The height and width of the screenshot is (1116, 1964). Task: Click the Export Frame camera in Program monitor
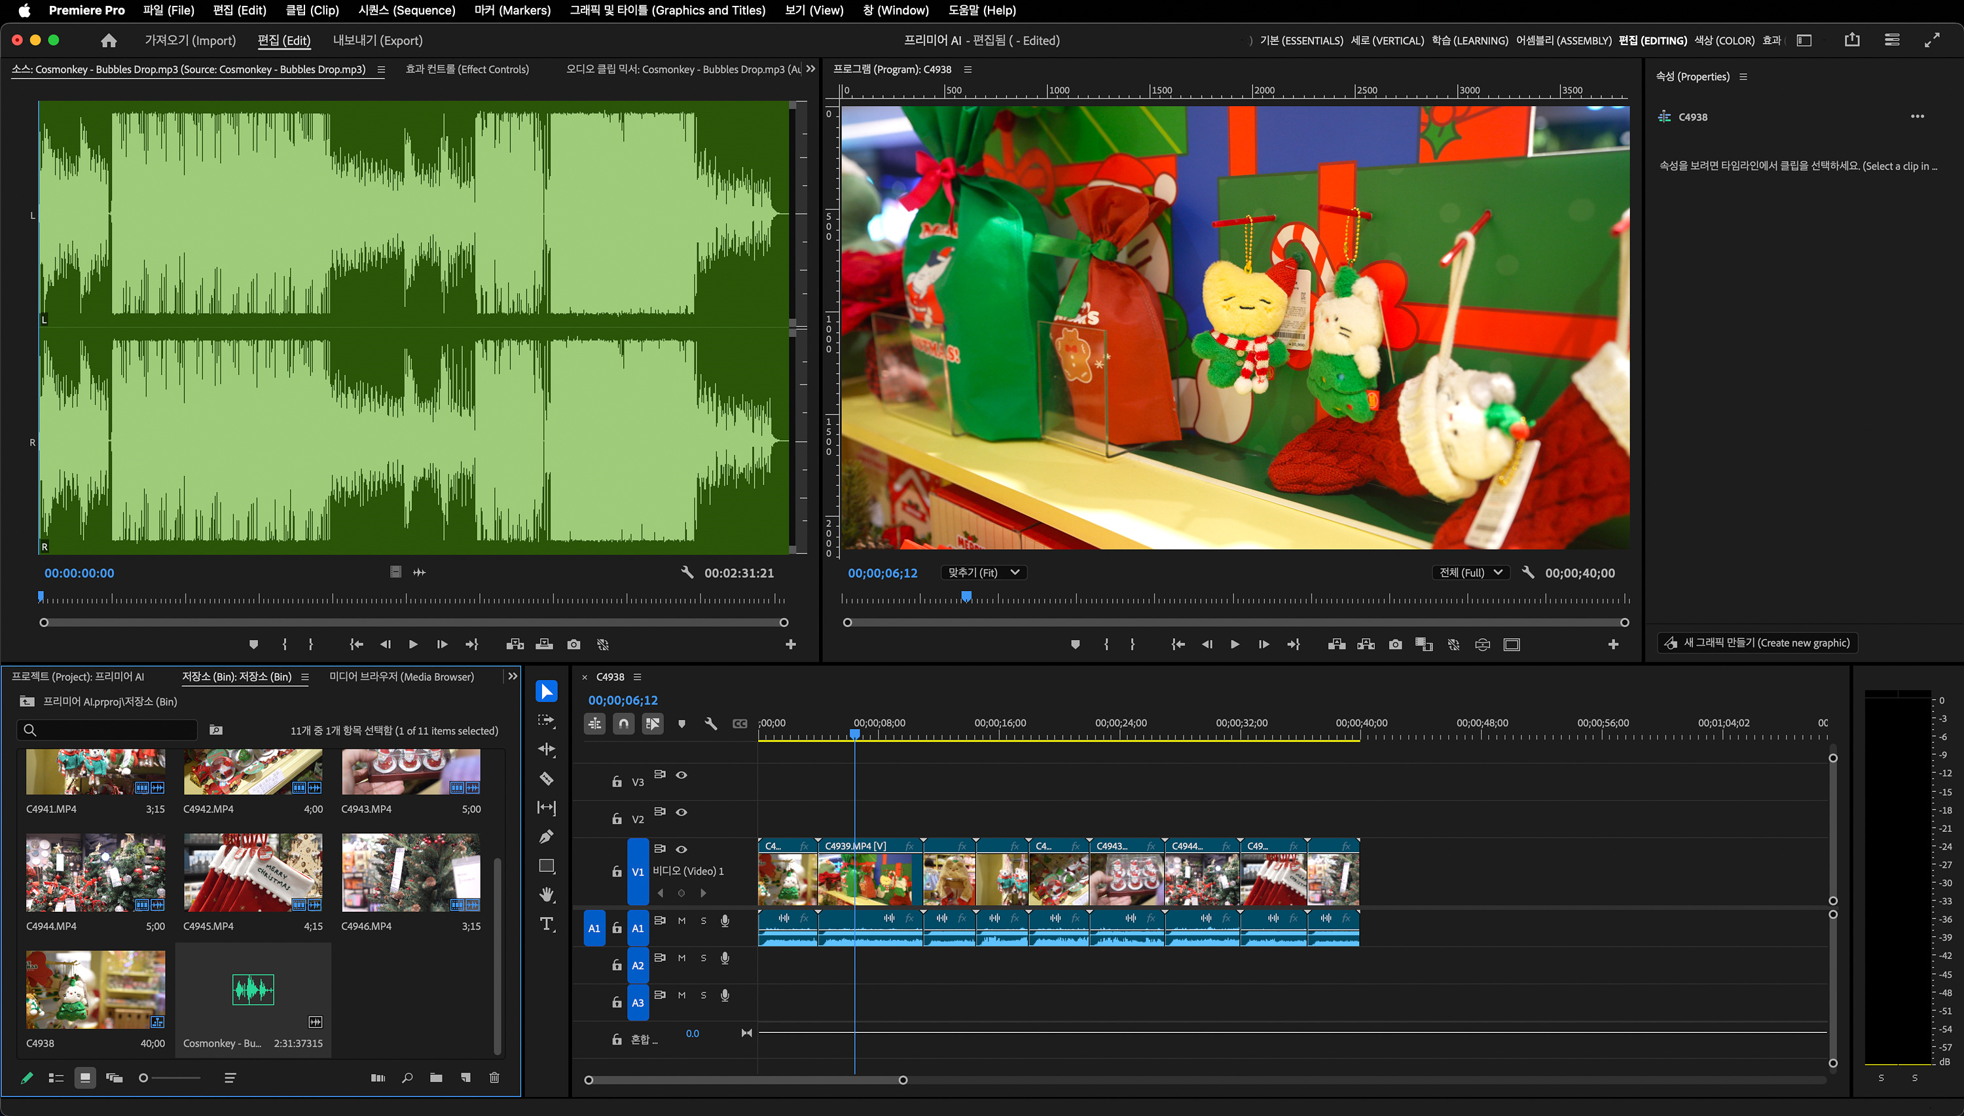[x=1395, y=645]
